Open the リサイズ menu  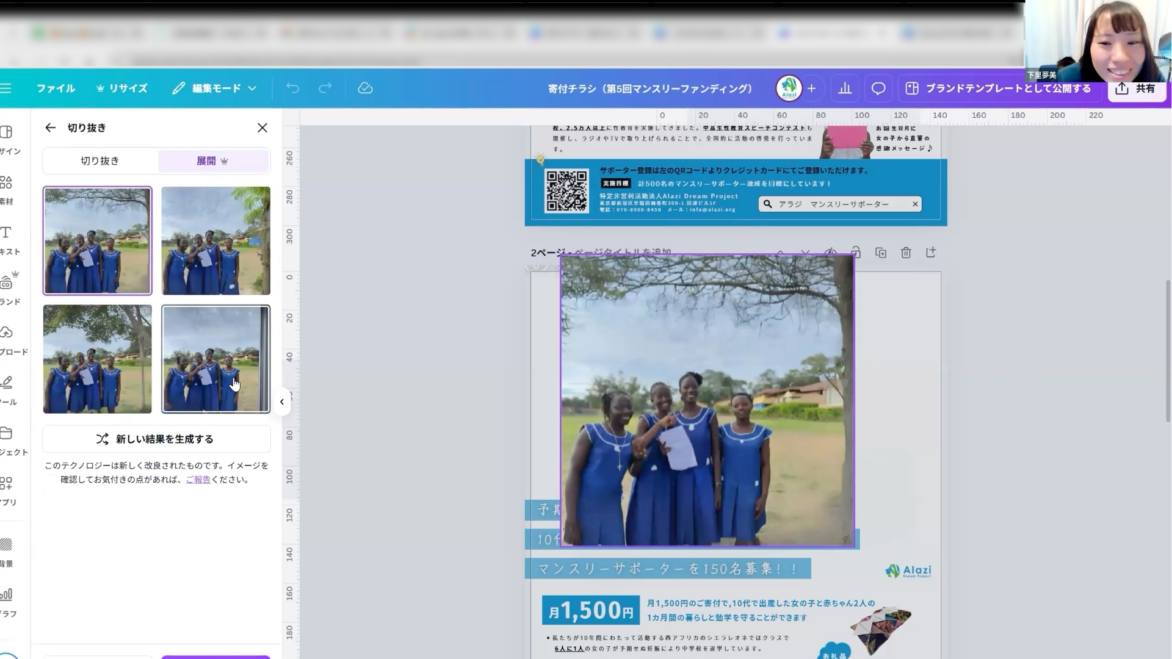tap(122, 88)
